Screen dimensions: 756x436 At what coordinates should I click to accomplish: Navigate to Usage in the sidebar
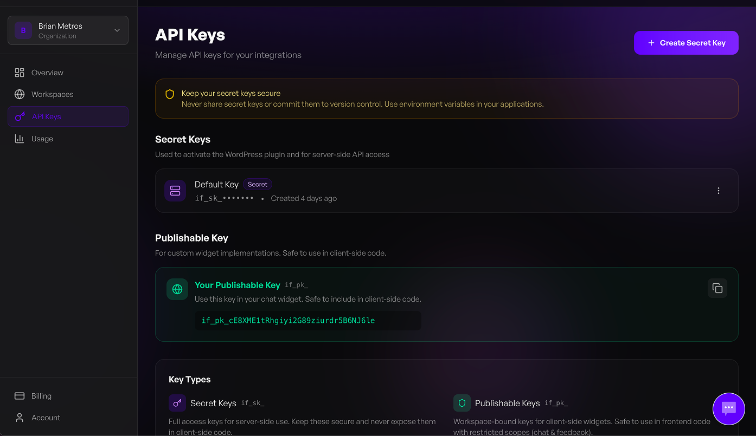43,139
